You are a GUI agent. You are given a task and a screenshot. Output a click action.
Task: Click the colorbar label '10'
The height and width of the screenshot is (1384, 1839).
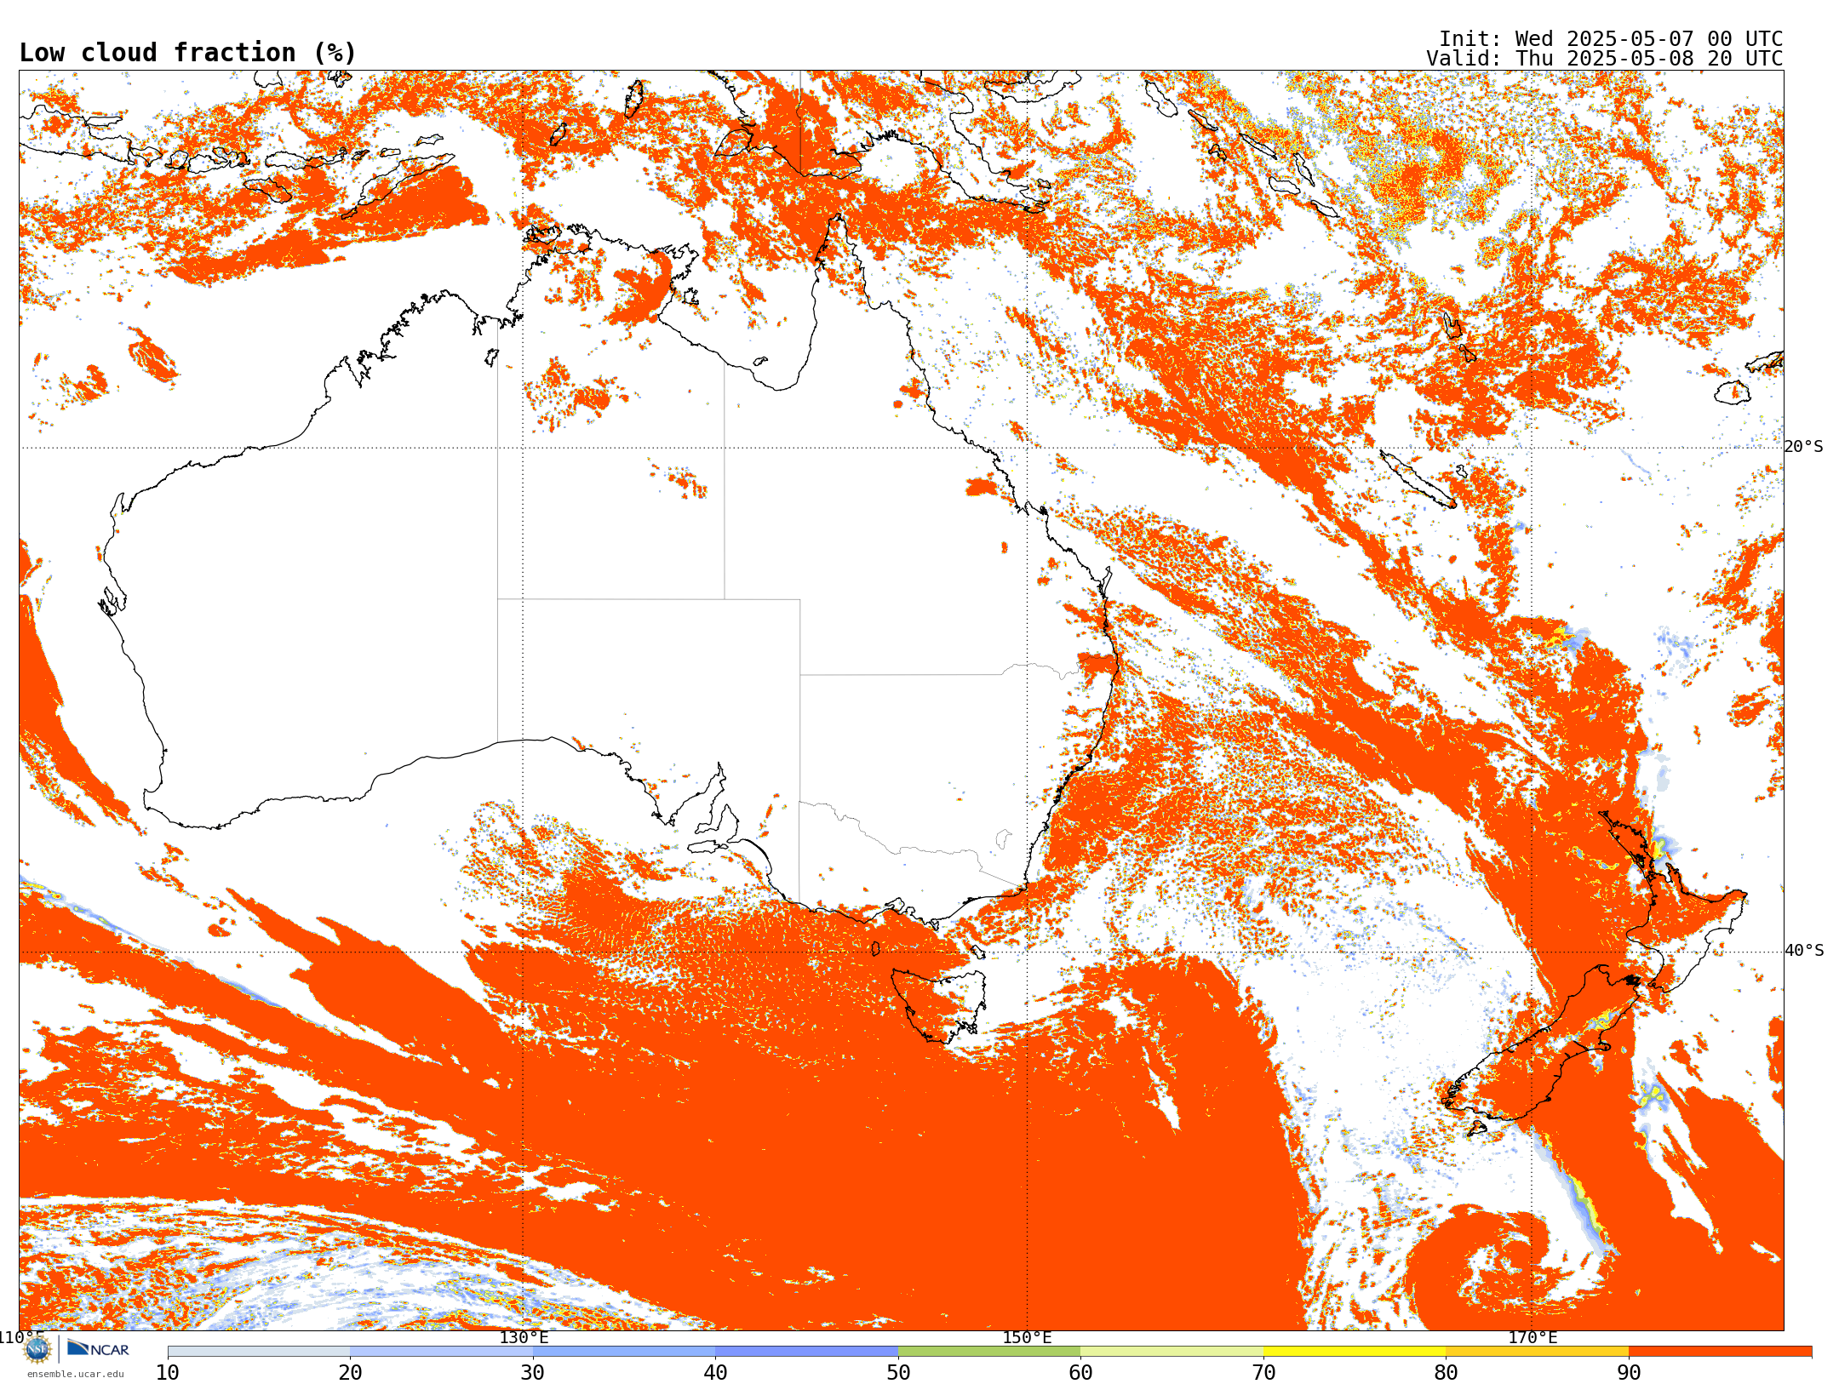pos(168,1372)
